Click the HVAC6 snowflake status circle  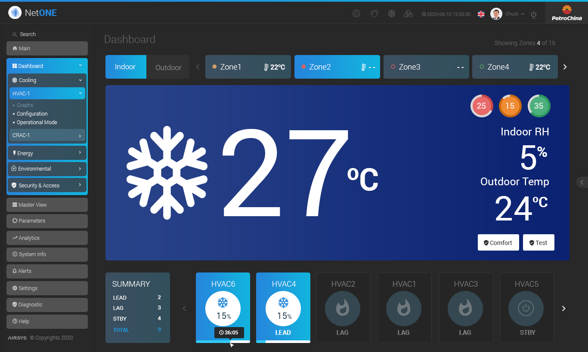(223, 308)
